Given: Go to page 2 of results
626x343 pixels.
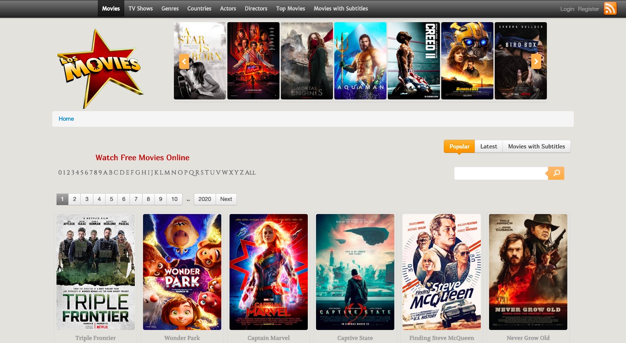Looking at the screenshot, I should [75, 199].
